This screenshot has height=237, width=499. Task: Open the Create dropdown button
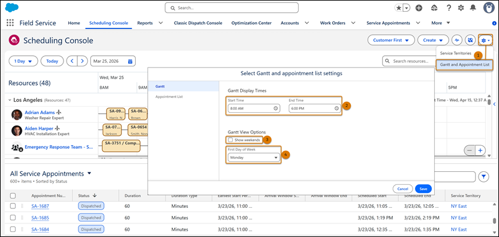[433, 40]
